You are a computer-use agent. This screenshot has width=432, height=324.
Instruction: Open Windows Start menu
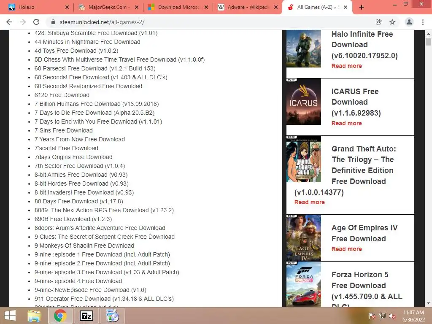(x=10, y=316)
